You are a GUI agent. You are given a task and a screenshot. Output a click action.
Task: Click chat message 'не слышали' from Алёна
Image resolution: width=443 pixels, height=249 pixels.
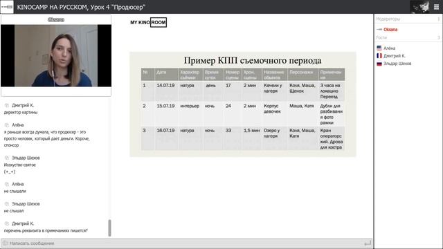[15, 191]
